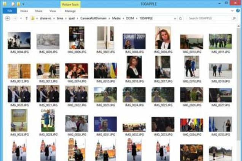Click in the Search 100APPLE box
This screenshot has height=161, width=242.
point(209,18)
